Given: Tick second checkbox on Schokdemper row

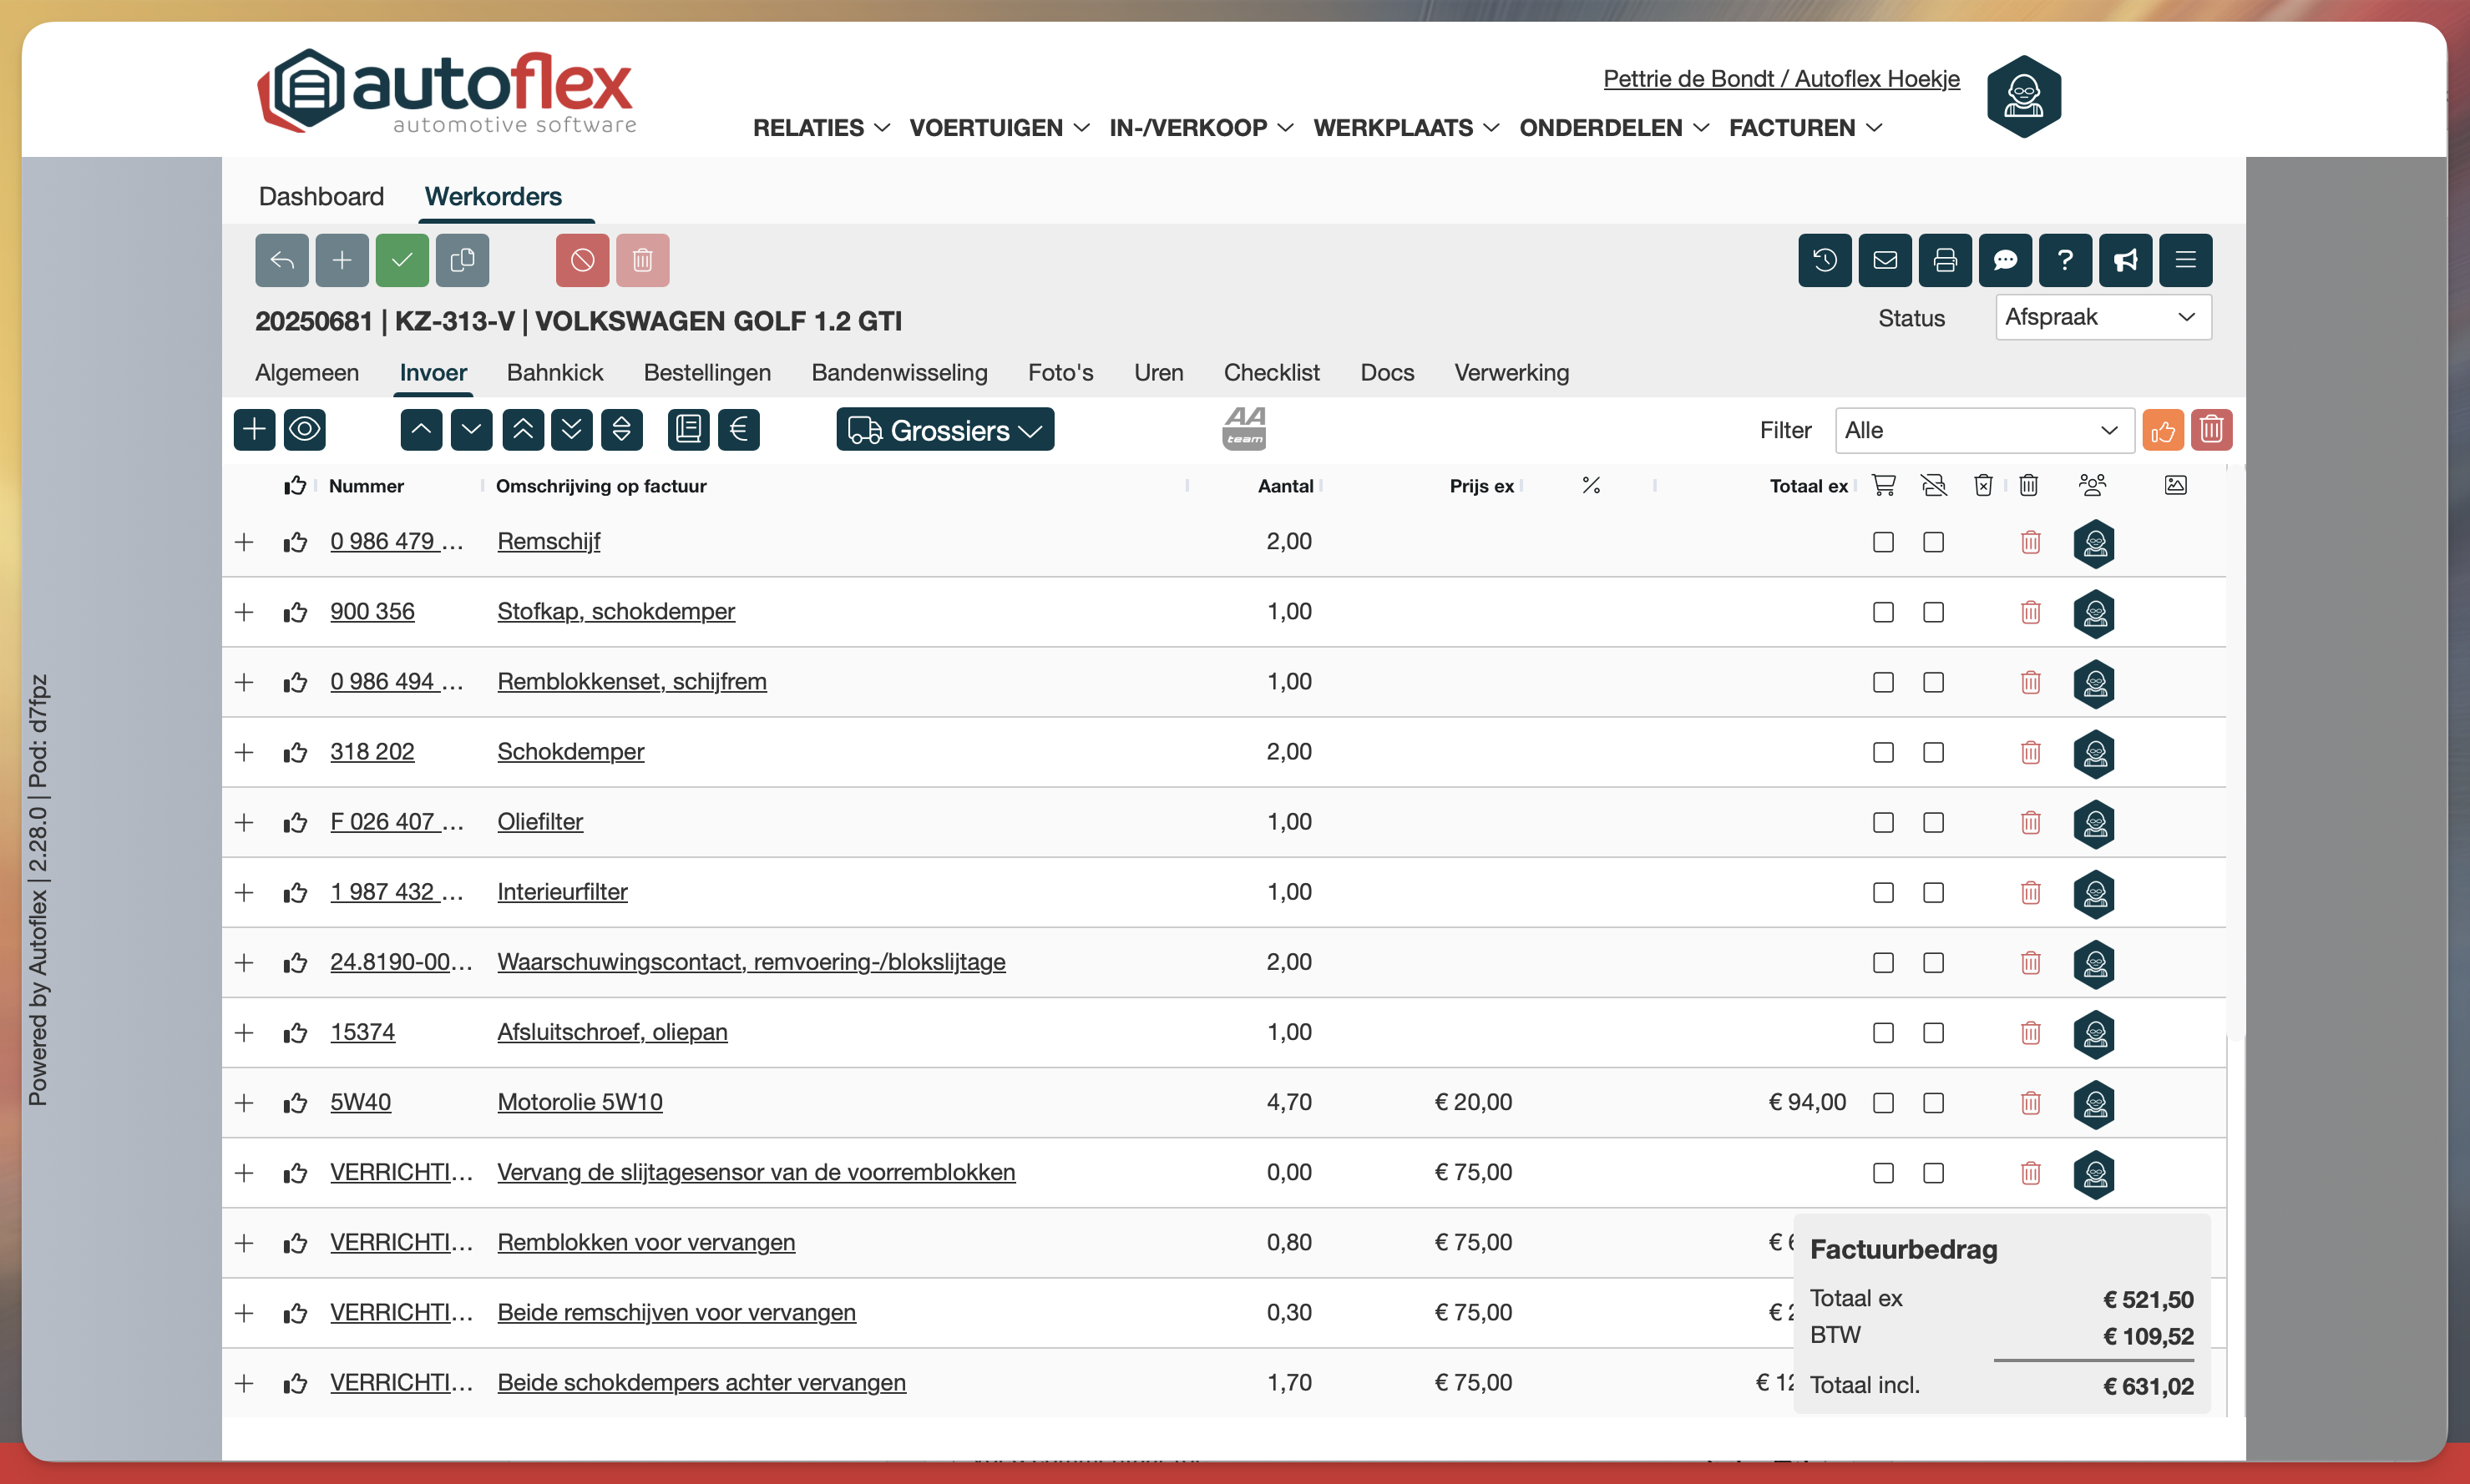Looking at the screenshot, I should click(x=1933, y=752).
